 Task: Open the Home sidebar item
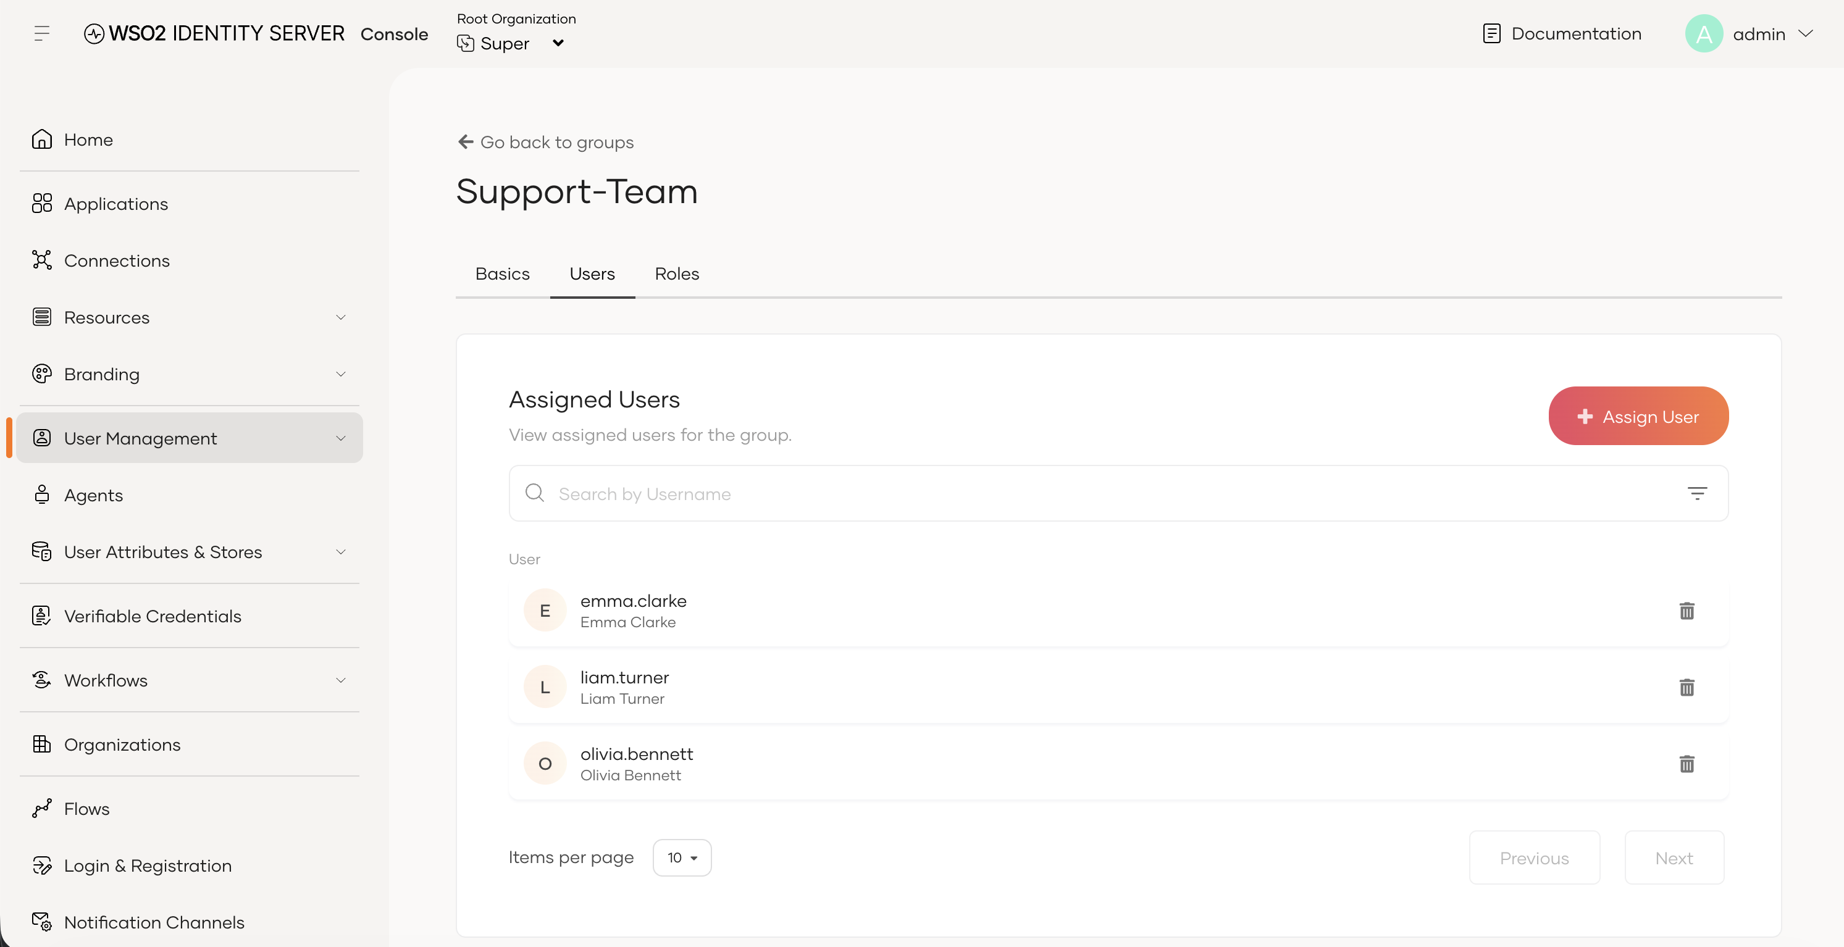pyautogui.click(x=189, y=139)
